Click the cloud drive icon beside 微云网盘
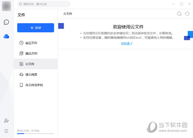 tap(21, 74)
